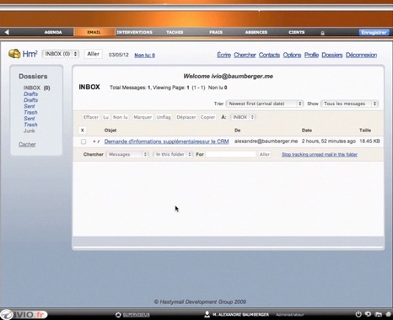Open the second Sent folder in the sidebar
The width and height of the screenshot is (393, 320).
pos(30,119)
